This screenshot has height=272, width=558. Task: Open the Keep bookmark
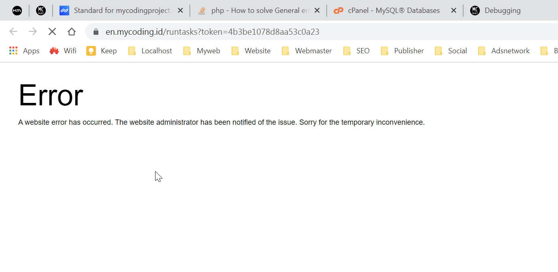point(102,51)
